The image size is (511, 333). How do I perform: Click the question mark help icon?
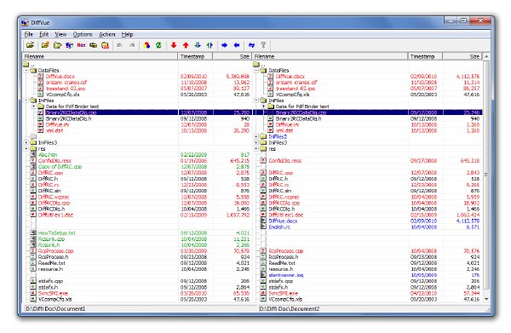pyautogui.click(x=263, y=45)
